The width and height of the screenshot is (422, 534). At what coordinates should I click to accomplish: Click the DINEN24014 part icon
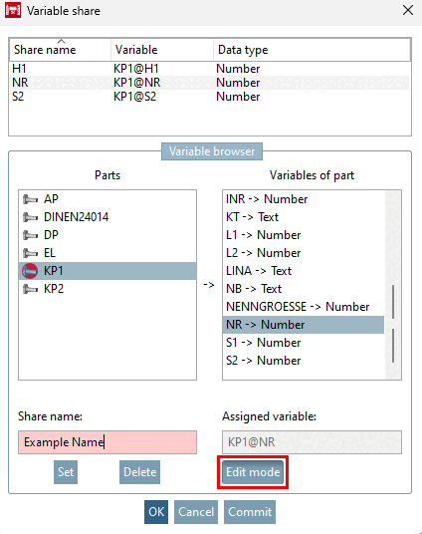(x=30, y=217)
